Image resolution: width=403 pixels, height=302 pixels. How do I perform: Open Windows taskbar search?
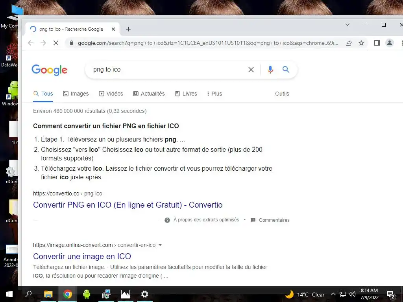click(x=28, y=294)
